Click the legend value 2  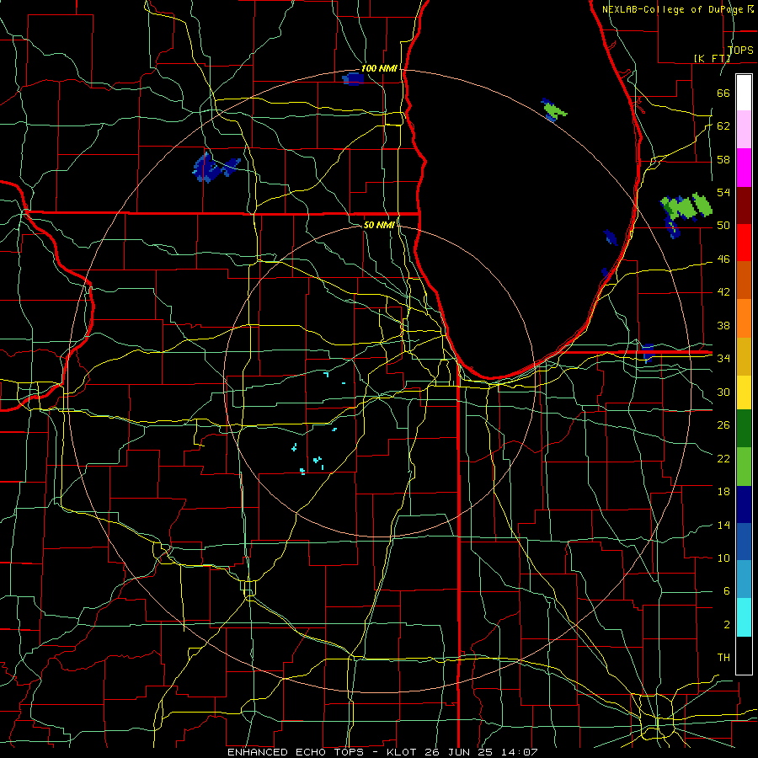tap(726, 625)
